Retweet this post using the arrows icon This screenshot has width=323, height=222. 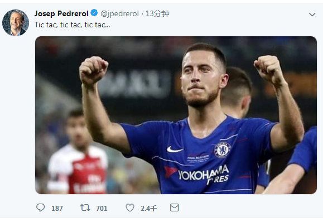pyautogui.click(x=85, y=207)
